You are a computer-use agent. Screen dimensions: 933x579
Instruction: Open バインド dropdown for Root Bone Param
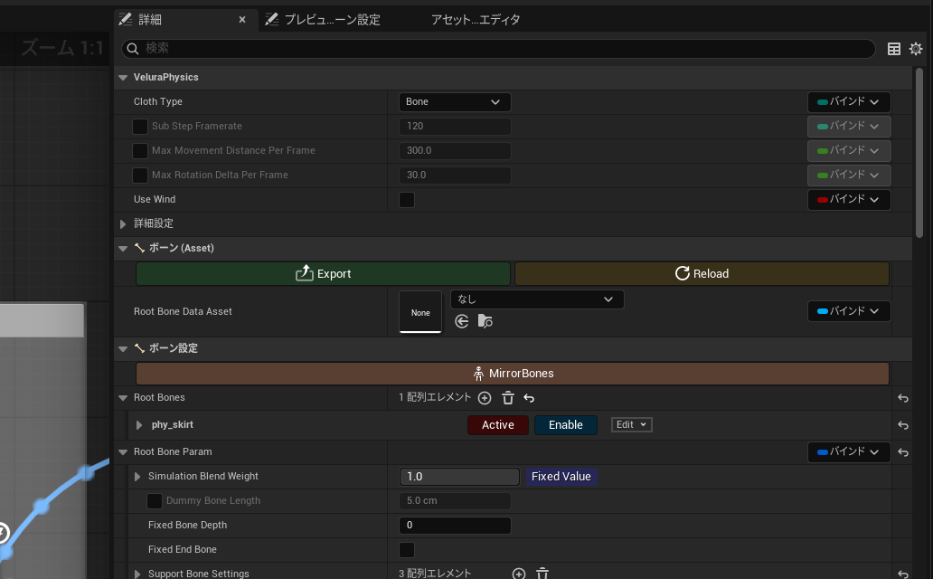pos(849,452)
